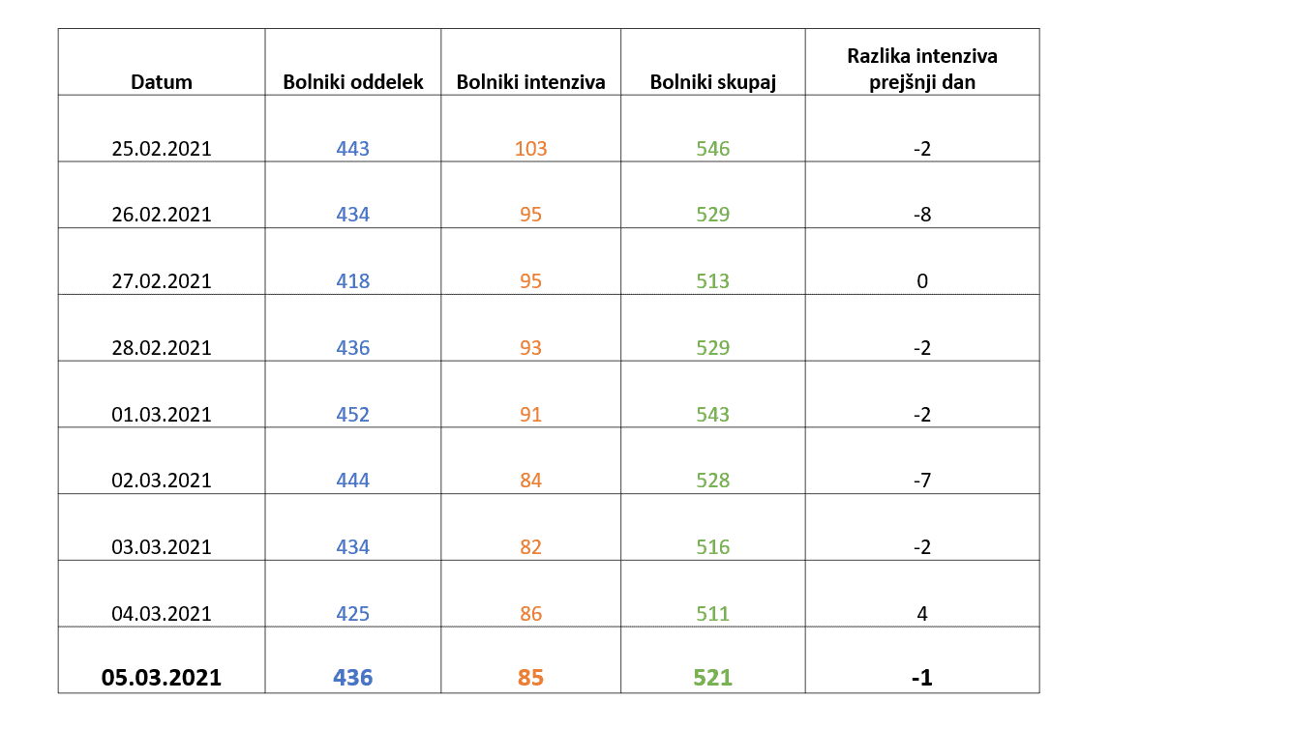
Task: Click the Razlika intenziva prejšnji dan header
Action: click(922, 69)
